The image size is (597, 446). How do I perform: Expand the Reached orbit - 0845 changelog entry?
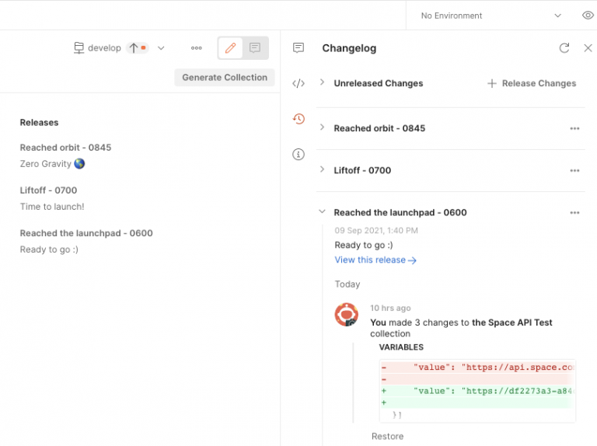coord(322,127)
